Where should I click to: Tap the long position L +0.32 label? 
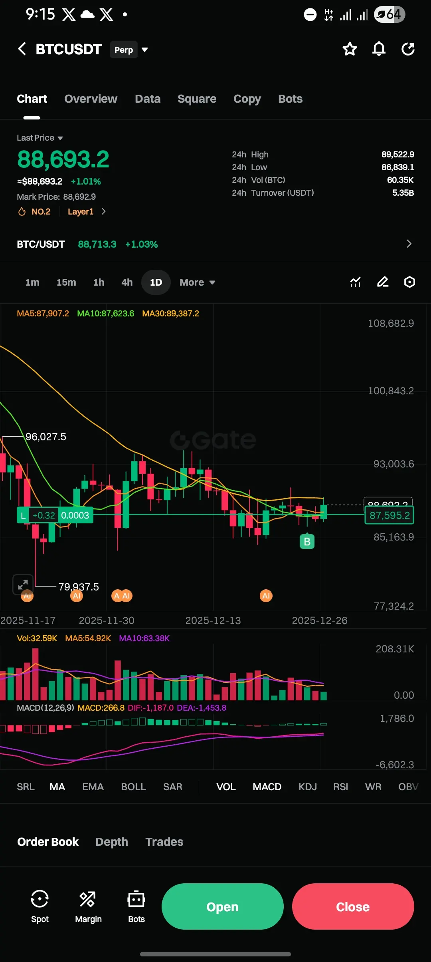click(55, 515)
